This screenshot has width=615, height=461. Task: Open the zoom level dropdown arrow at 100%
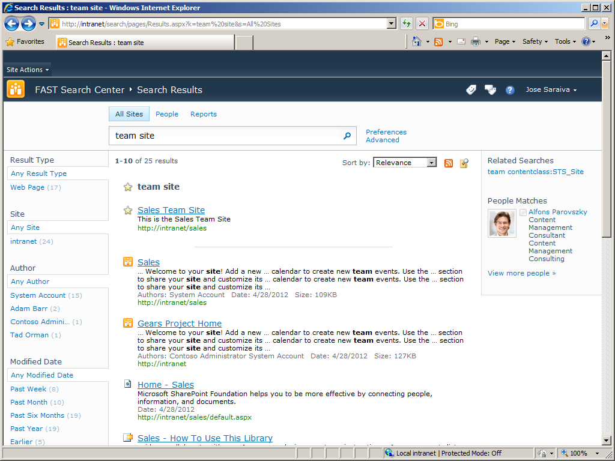[597, 454]
